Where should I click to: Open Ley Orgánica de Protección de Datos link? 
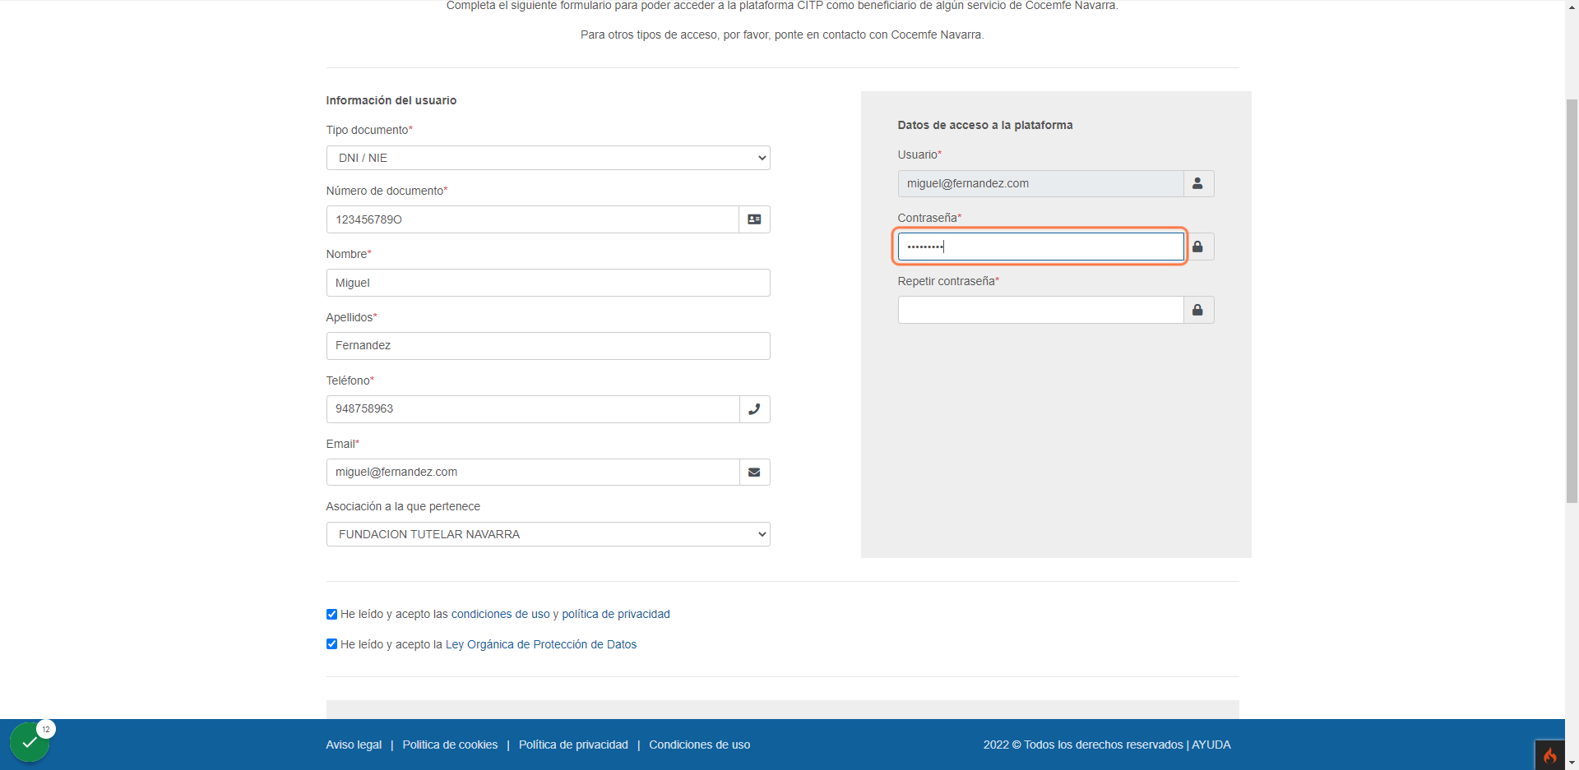click(x=541, y=644)
